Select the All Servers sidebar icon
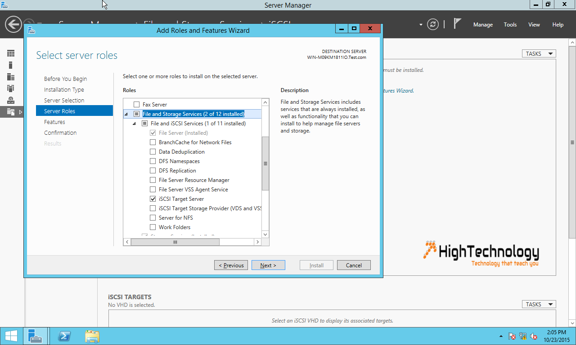The width and height of the screenshot is (576, 345). tap(11, 77)
